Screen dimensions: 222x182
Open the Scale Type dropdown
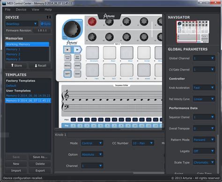click(204, 162)
